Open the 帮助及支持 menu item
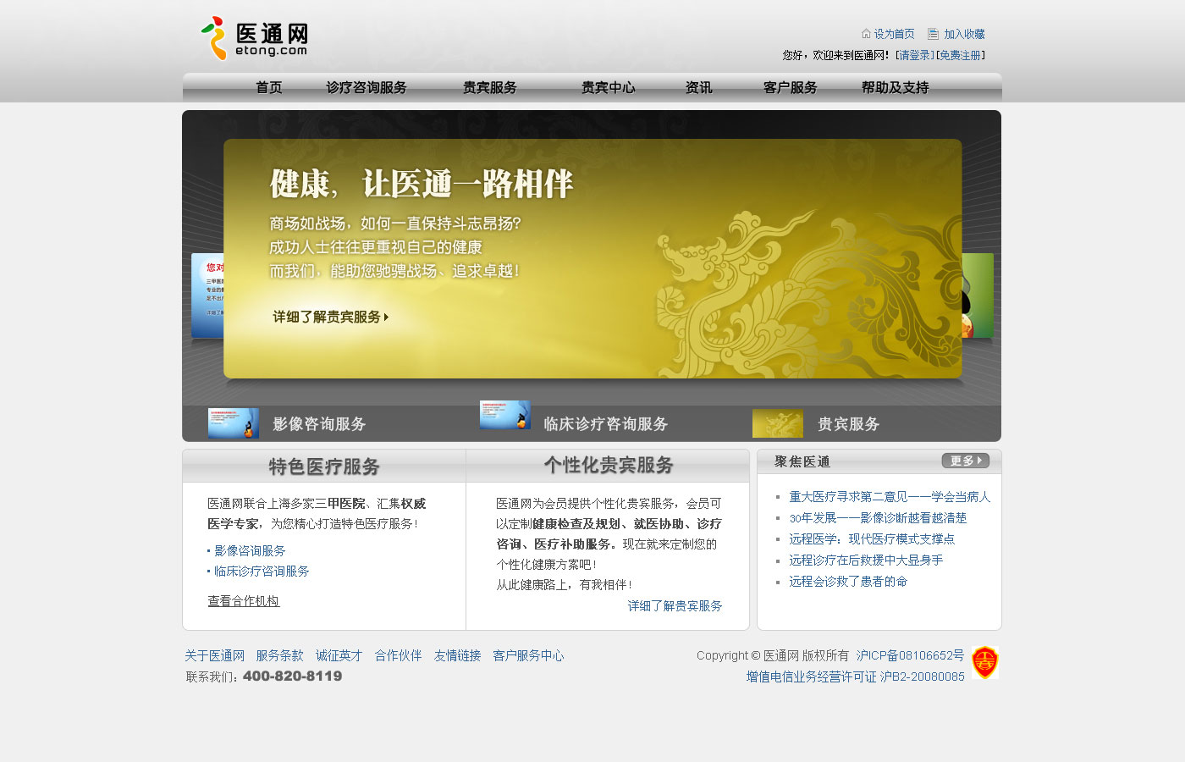The width and height of the screenshot is (1185, 762). coord(895,88)
